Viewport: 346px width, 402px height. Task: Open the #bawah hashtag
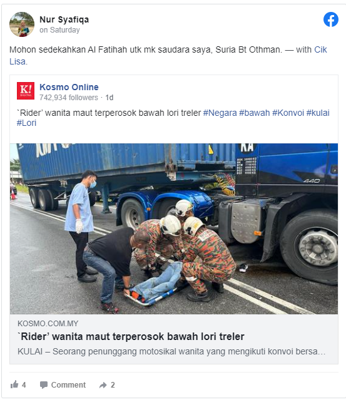pos(254,113)
